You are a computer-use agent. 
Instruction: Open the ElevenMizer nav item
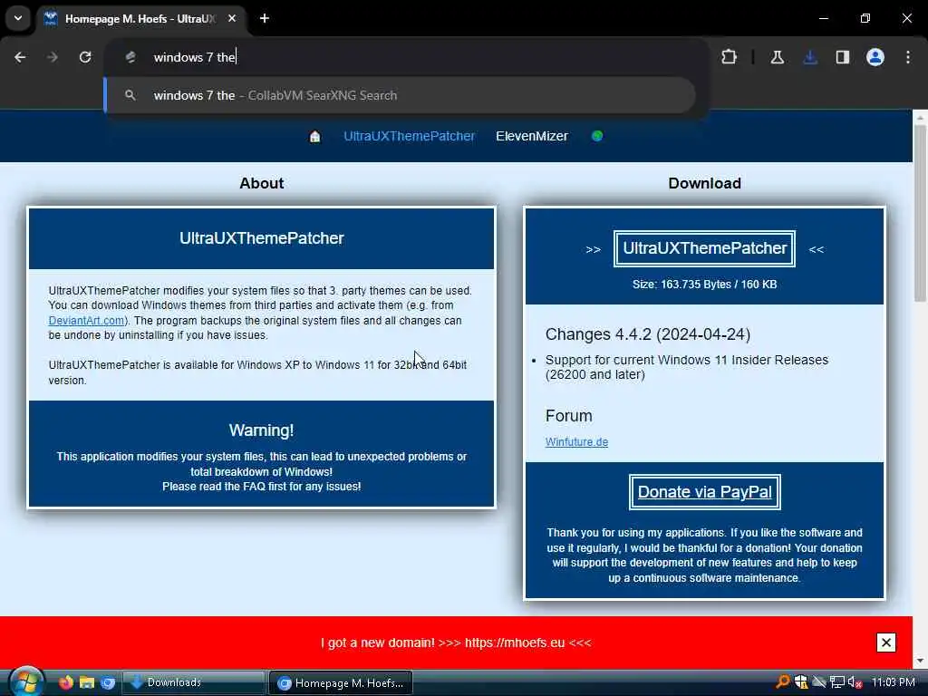(x=531, y=136)
